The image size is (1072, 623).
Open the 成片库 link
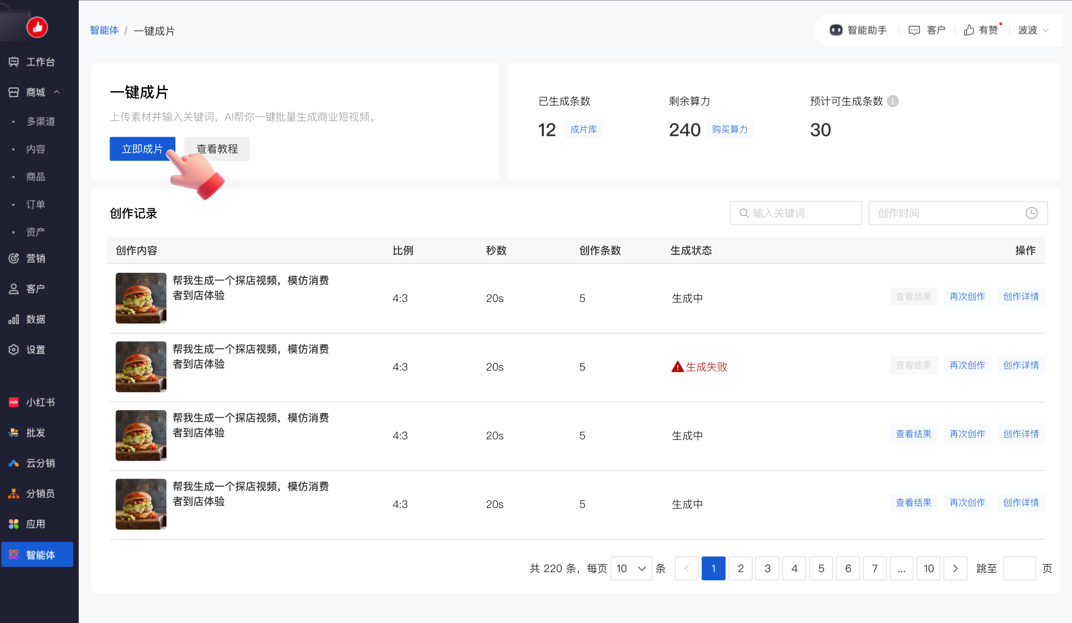tap(583, 130)
